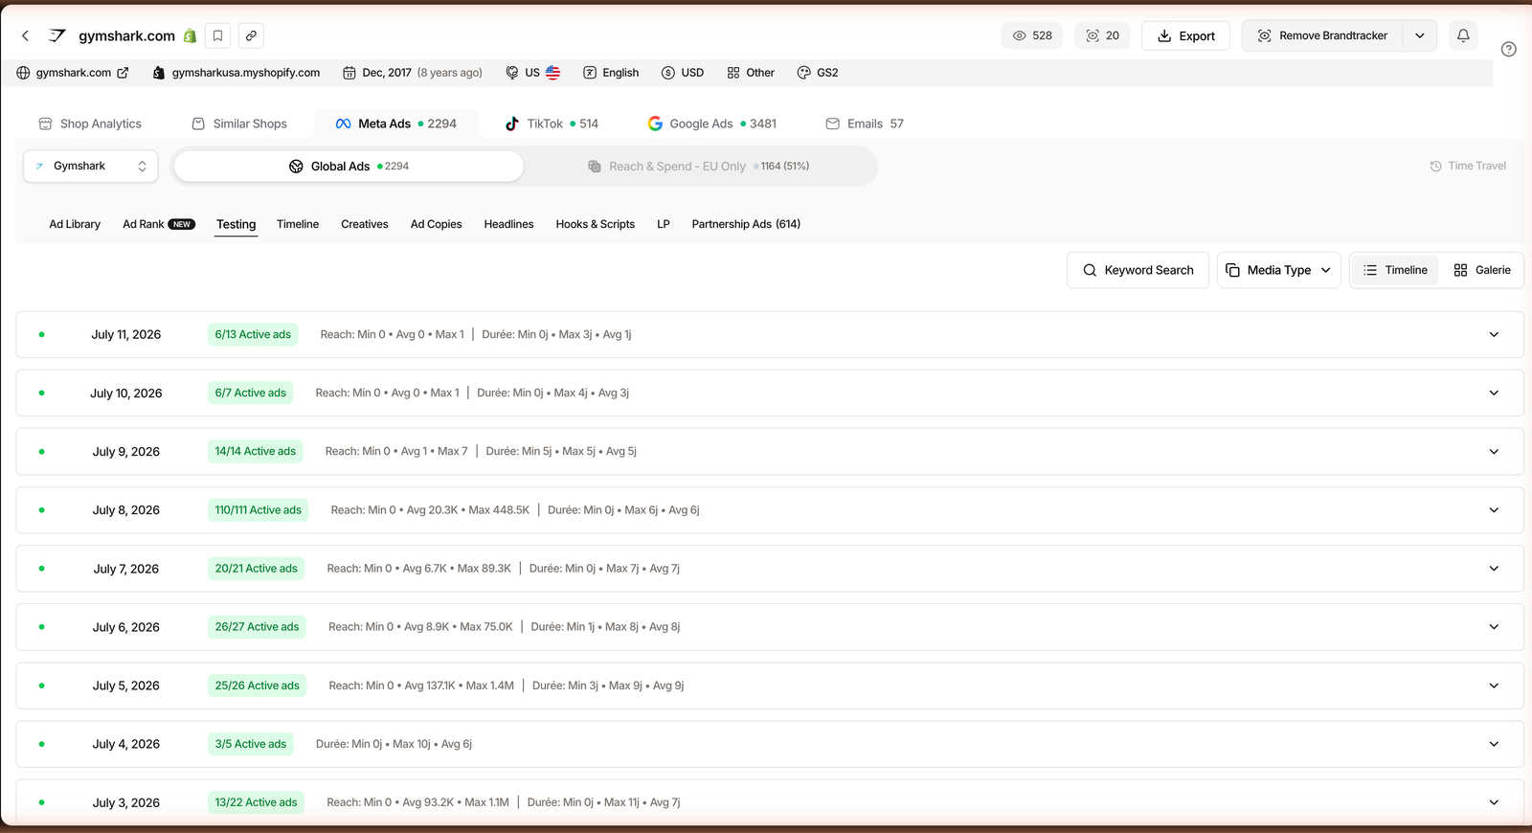Switch to Ad Library sub-tab
Screen dimensions: 1532x833
coord(75,224)
